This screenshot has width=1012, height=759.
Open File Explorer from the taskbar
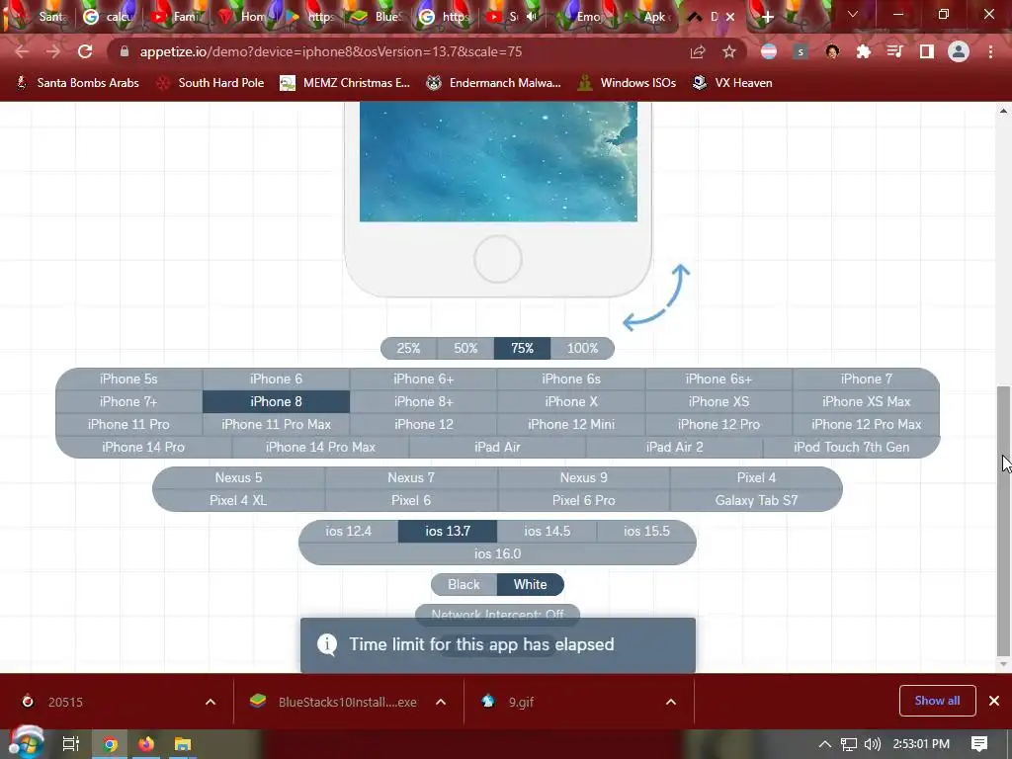pyautogui.click(x=183, y=744)
